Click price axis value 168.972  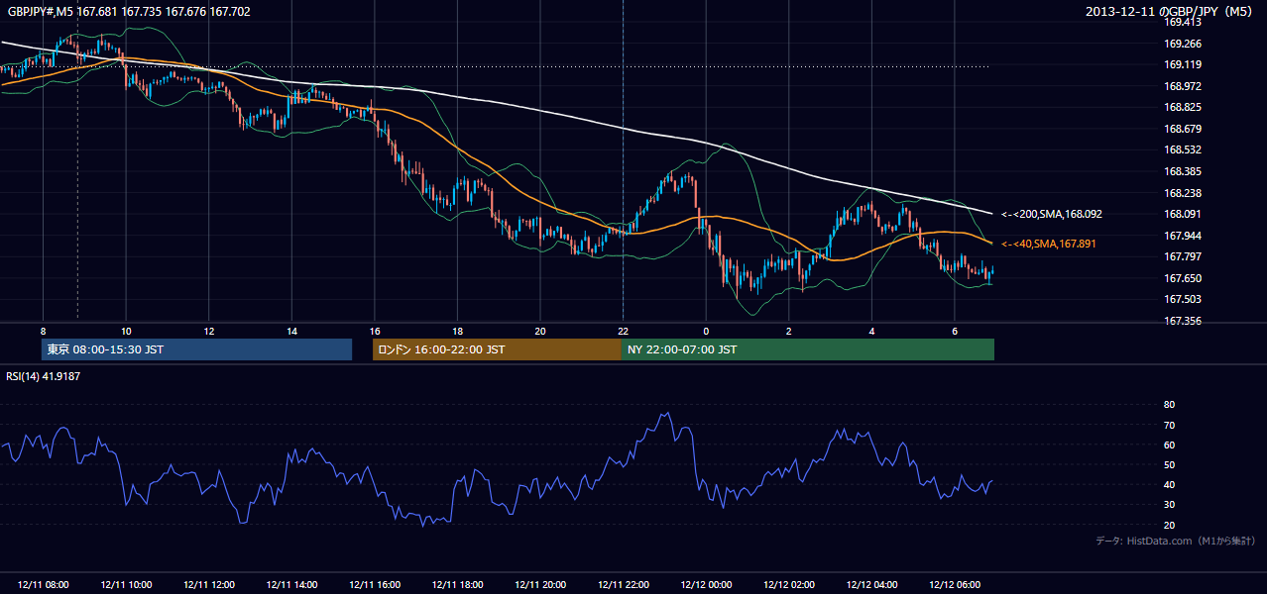click(1182, 86)
